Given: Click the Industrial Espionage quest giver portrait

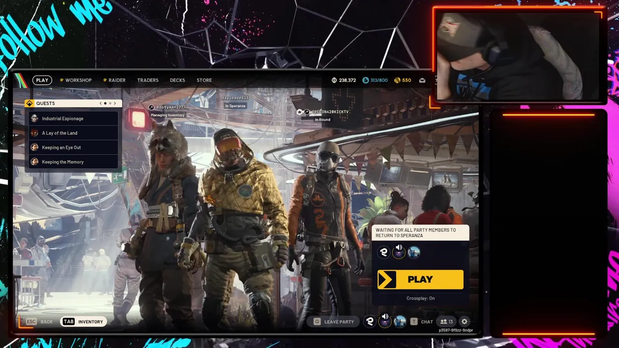Looking at the screenshot, I should tap(34, 118).
